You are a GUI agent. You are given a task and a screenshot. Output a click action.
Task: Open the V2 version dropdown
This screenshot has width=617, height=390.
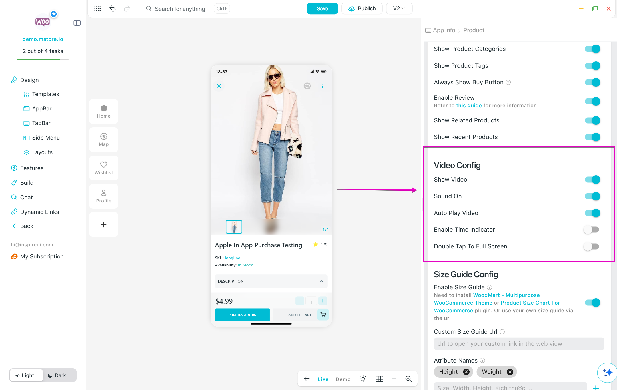pos(399,9)
